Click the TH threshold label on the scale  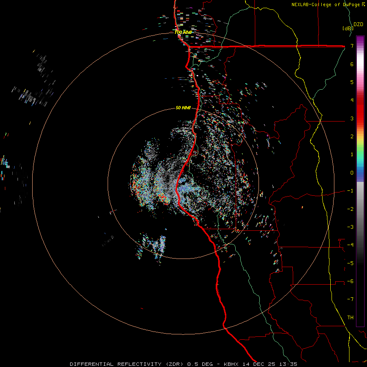pyautogui.click(x=350, y=318)
